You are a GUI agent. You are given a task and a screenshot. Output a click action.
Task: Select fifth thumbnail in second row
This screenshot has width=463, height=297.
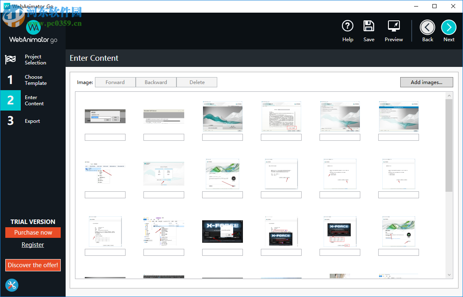(x=340, y=174)
